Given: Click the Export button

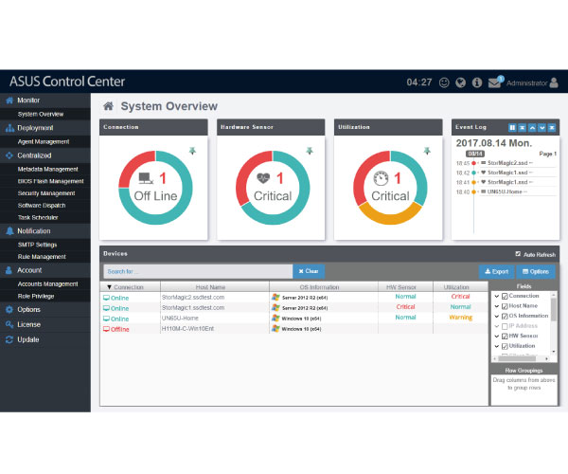Looking at the screenshot, I should 496,271.
